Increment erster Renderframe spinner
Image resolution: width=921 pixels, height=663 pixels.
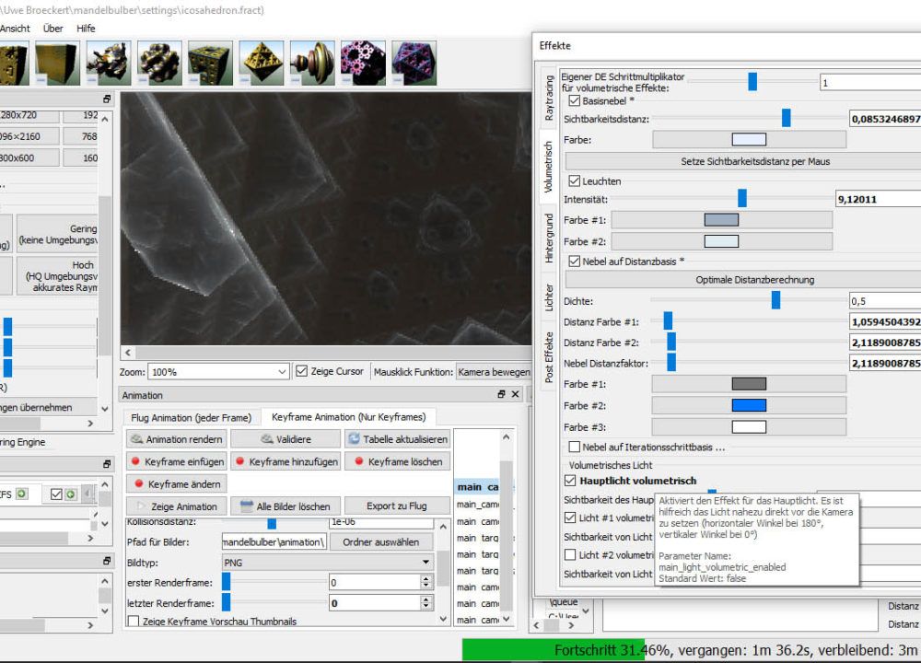pos(426,578)
